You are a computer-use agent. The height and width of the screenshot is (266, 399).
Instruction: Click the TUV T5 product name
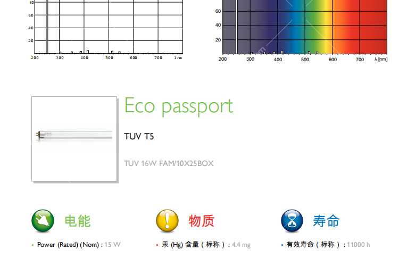[x=139, y=136]
